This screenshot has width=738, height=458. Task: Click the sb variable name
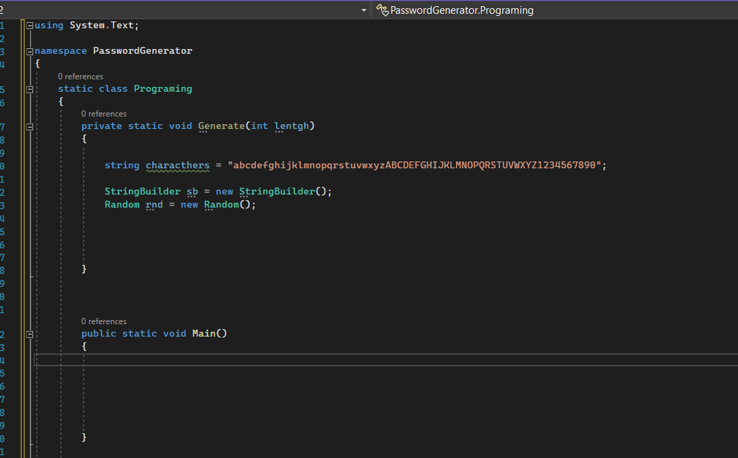192,192
